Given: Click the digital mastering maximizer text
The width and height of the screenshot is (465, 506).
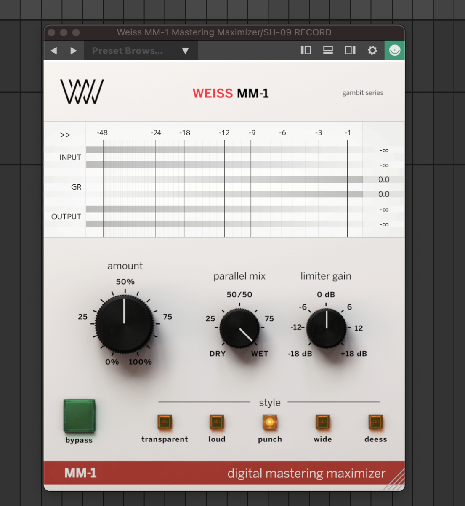Looking at the screenshot, I should click(306, 474).
